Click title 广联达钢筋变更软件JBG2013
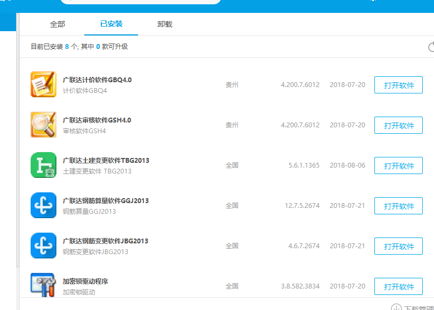 click(x=105, y=241)
